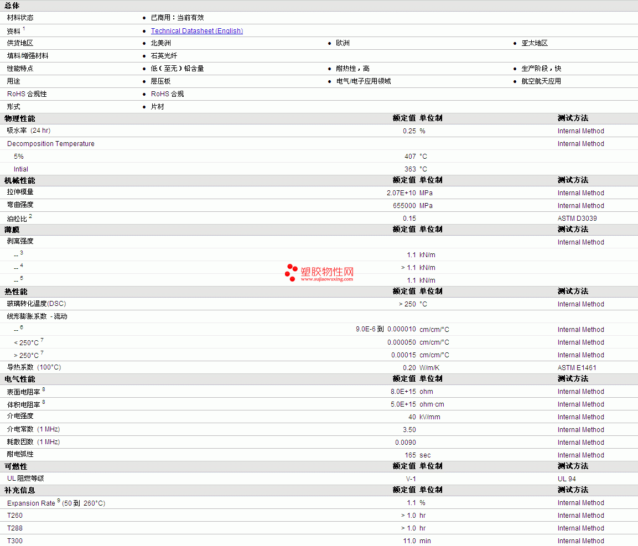The width and height of the screenshot is (638, 546).
Task: Open the Technical Datasheet (English) link
Action: pyautogui.click(x=197, y=31)
